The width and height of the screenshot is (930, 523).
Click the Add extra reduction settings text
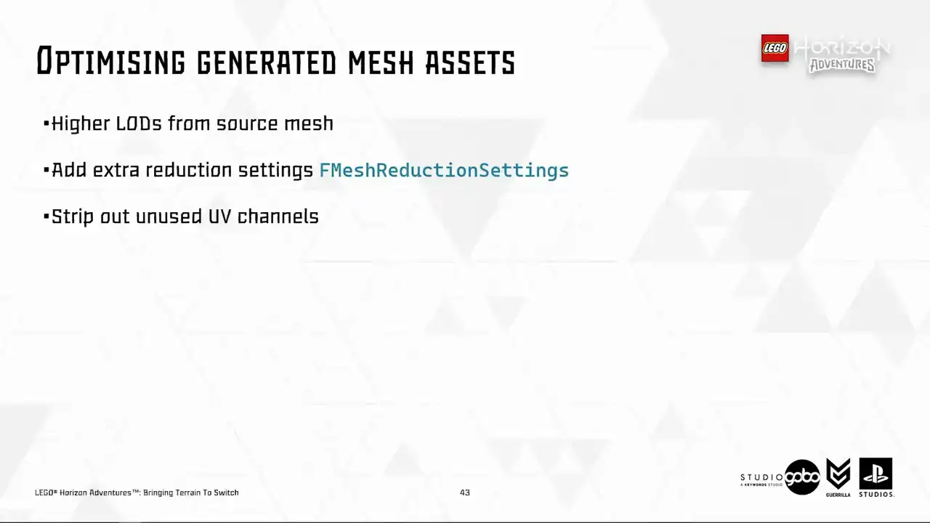(x=182, y=170)
